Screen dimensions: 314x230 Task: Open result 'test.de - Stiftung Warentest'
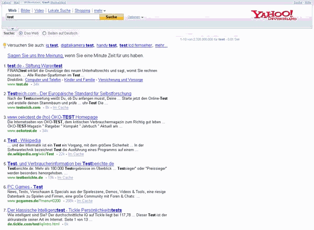click(x=35, y=66)
